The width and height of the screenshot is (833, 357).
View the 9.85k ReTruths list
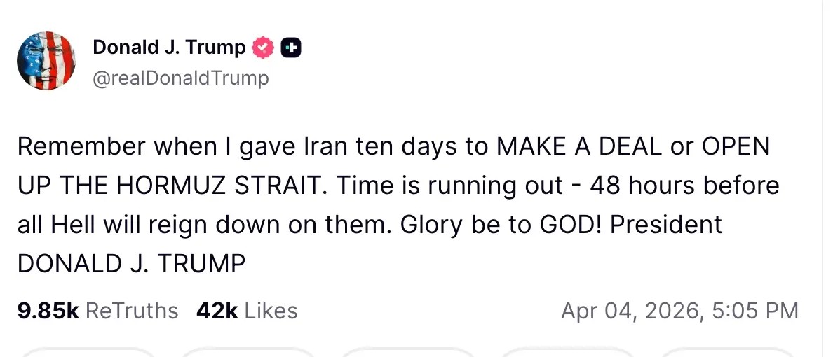pyautogui.click(x=97, y=310)
